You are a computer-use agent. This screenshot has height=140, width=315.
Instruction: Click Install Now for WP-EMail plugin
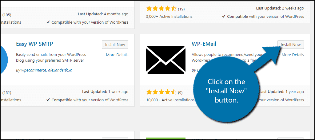[x=290, y=45]
